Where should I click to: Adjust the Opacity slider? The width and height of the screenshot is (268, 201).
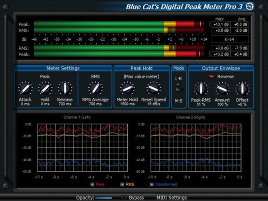[x=104, y=198]
